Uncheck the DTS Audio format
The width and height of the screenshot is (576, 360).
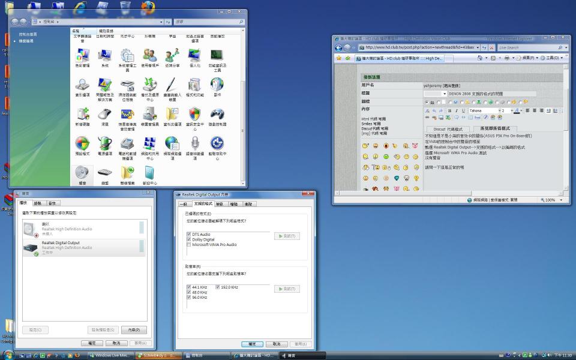(189, 234)
